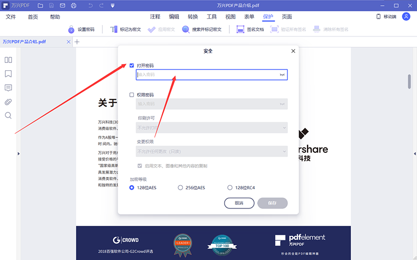Add a new tab with plus icon
The width and height of the screenshot is (417, 260).
77,42
